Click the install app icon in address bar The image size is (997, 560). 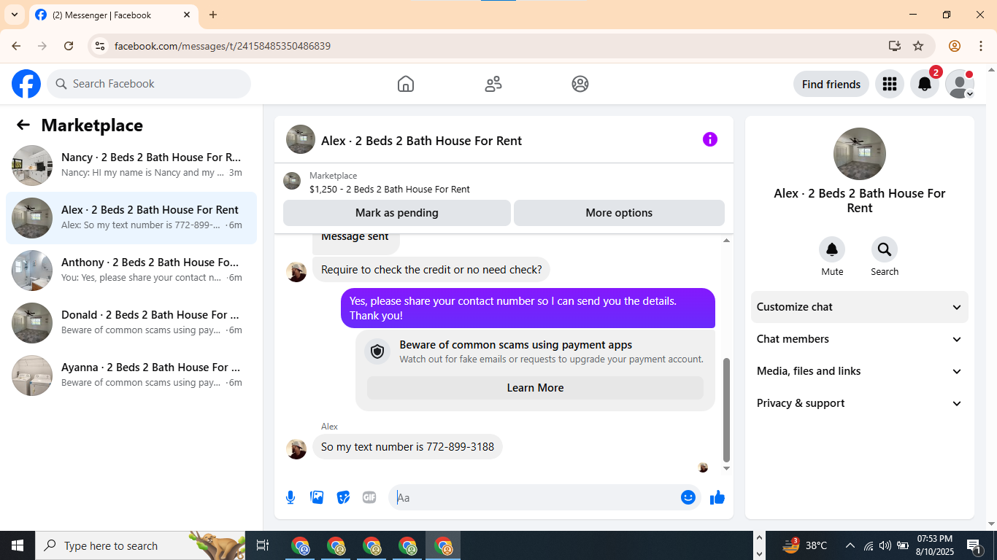(x=895, y=46)
